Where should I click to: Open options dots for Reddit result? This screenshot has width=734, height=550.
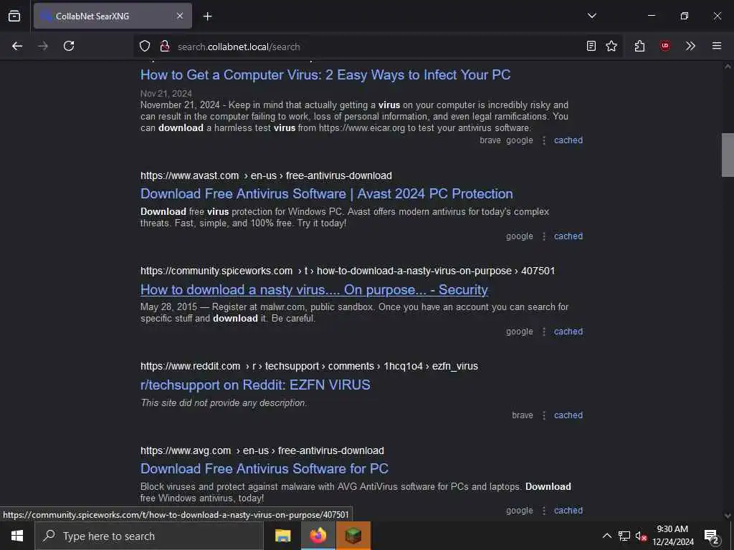click(x=543, y=415)
